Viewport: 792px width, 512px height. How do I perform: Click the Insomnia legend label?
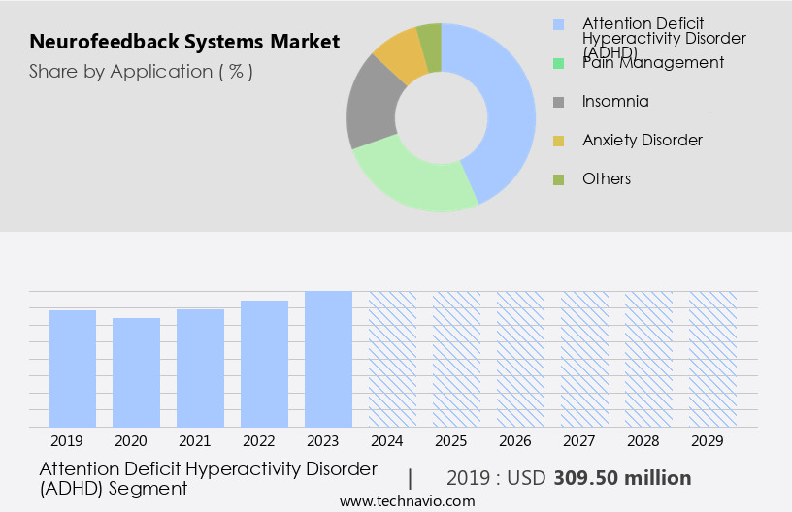(x=615, y=101)
